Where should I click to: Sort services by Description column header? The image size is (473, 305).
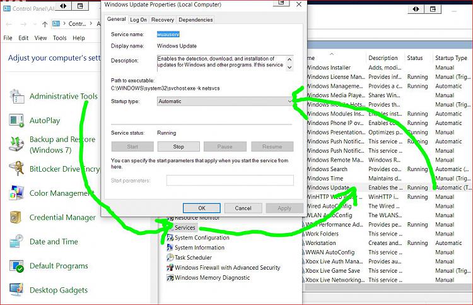383,58
